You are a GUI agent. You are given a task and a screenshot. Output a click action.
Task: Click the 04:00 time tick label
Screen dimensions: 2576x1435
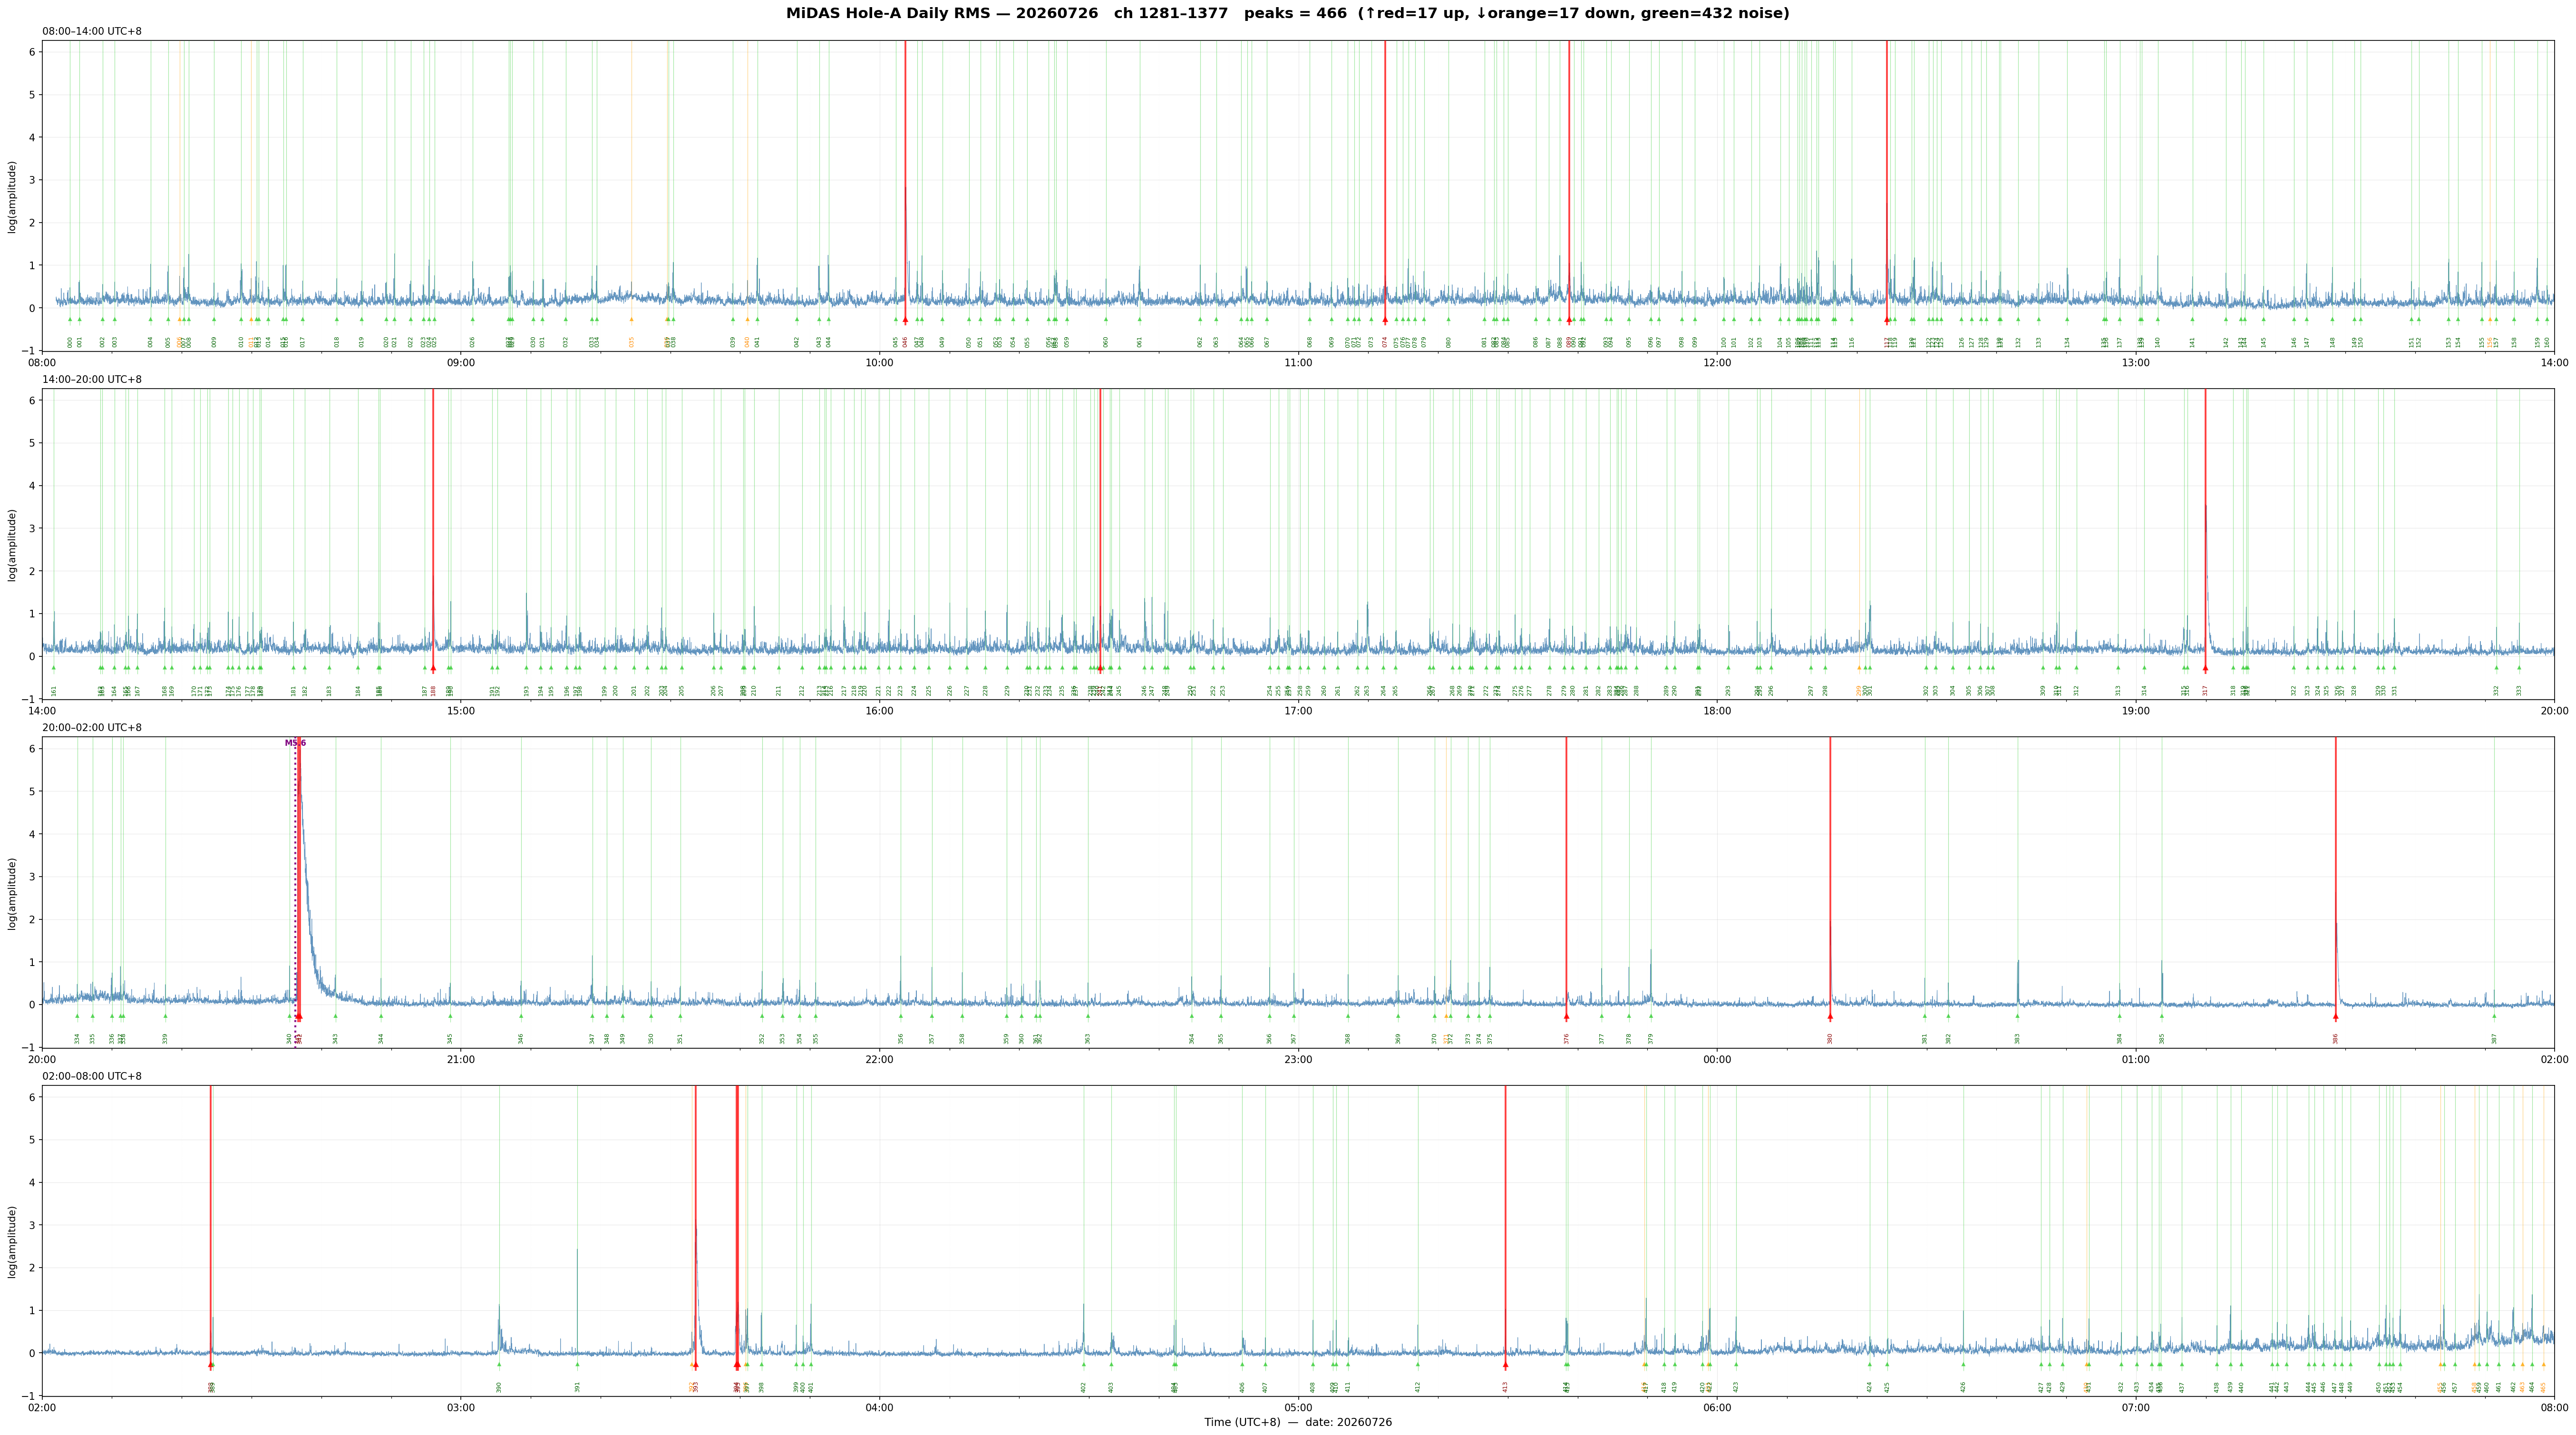click(x=880, y=1407)
